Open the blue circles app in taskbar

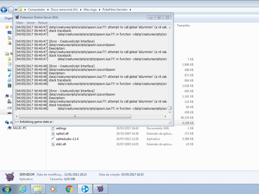(x=85, y=189)
